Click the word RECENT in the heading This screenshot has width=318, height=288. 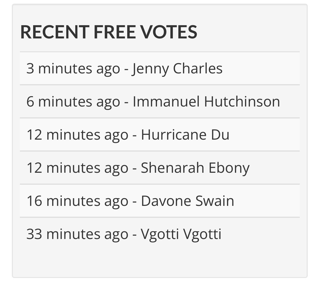tap(54, 32)
